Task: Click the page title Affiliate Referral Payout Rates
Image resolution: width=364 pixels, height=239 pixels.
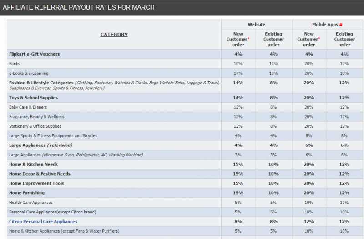Action: (x=79, y=7)
